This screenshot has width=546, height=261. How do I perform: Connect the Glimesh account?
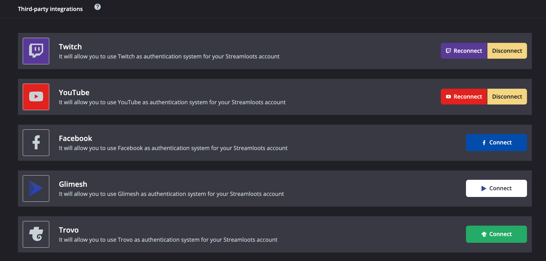[x=496, y=188]
